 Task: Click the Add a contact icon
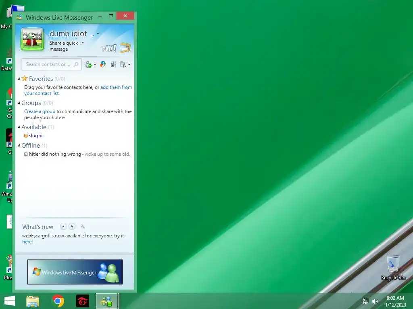(88, 64)
